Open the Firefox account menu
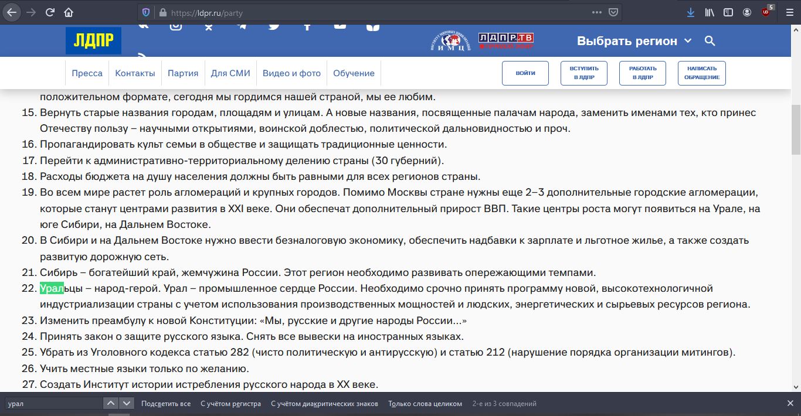 747,12
